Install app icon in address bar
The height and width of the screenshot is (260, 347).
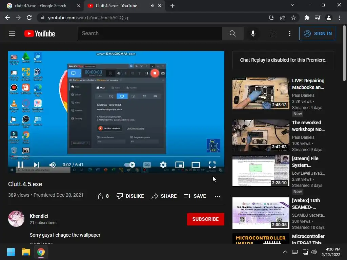tap(271, 18)
